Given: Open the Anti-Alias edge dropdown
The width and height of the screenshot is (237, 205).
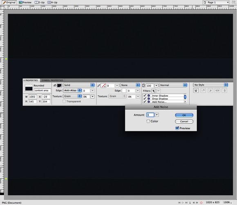Looking at the screenshot, I should pyautogui.click(x=72, y=90).
